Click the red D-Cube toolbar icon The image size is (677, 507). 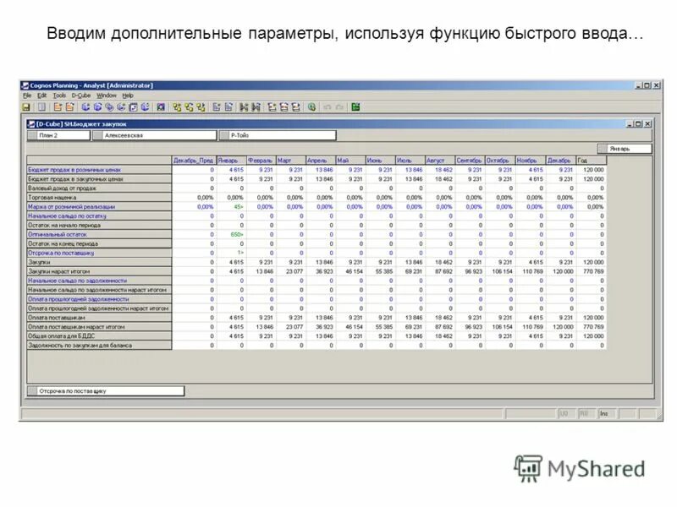[x=161, y=106]
